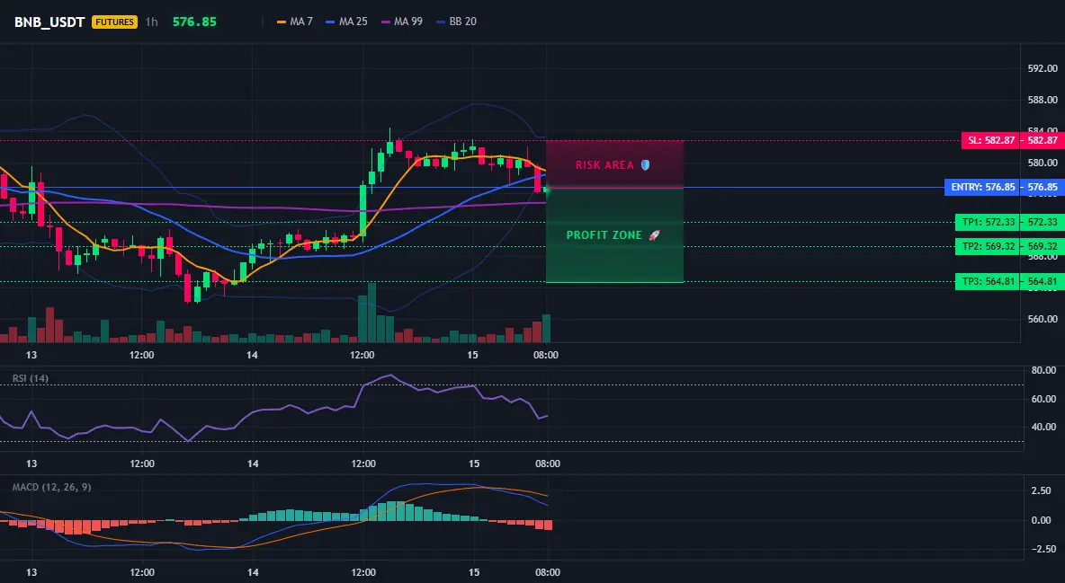Image resolution: width=1065 pixels, height=583 pixels.
Task: Click the 560.00 price axis value
Action: (x=1043, y=319)
